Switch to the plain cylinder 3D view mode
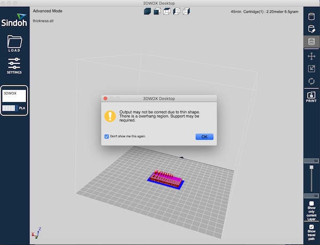 pos(311,16)
